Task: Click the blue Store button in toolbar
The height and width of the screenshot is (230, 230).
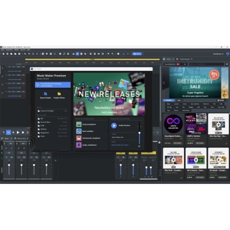Action: (x=137, y=54)
